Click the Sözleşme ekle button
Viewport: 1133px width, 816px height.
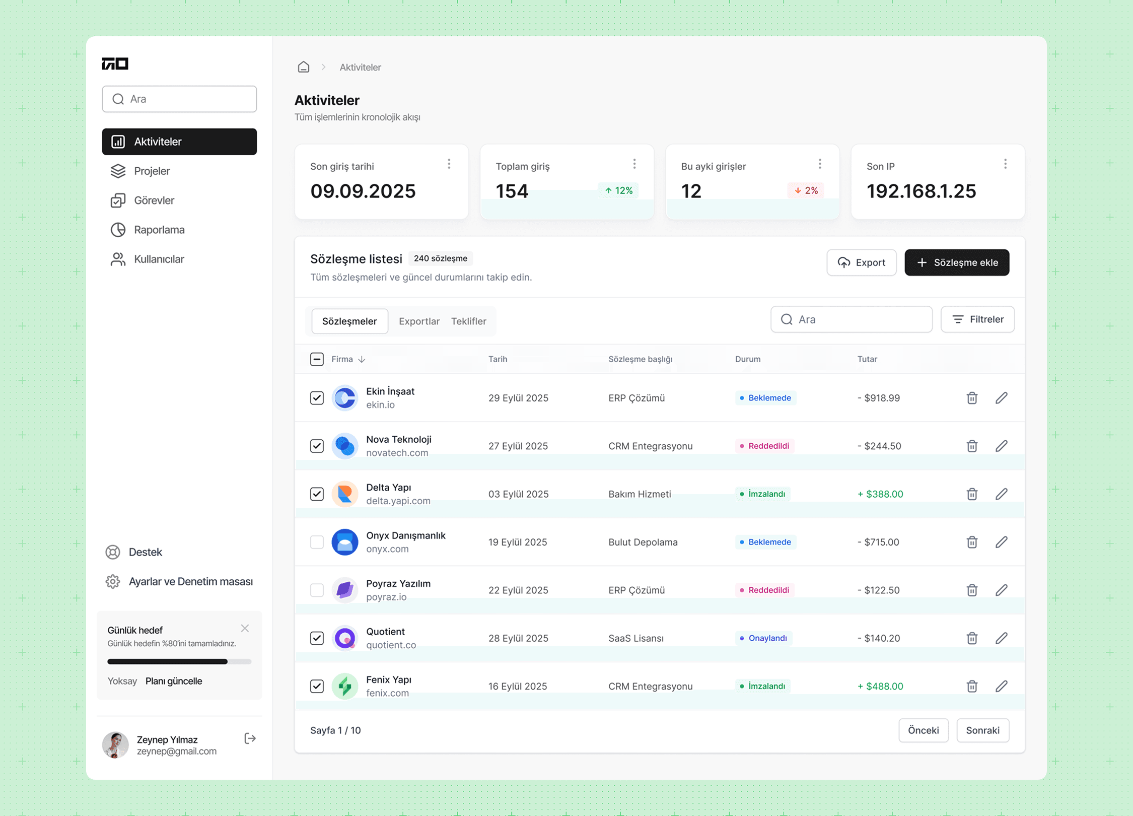coord(956,262)
